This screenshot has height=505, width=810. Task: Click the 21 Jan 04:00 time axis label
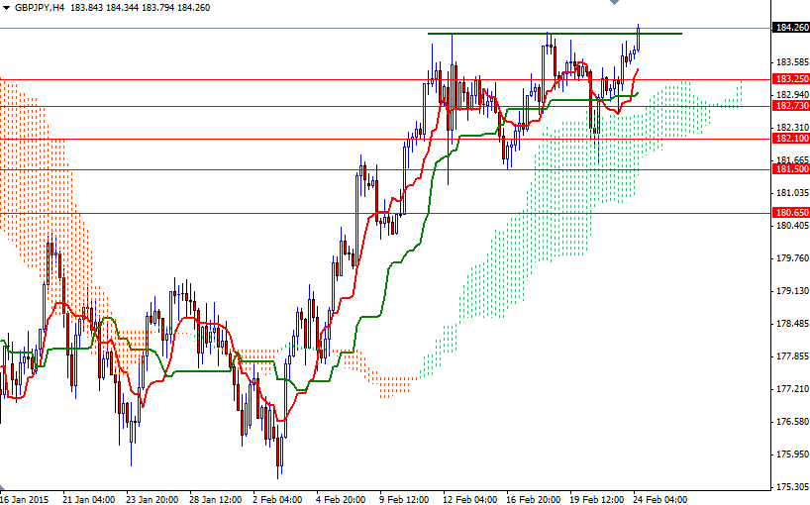pos(88,499)
